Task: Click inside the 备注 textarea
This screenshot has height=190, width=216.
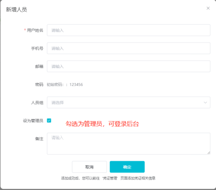Action: click(128, 144)
